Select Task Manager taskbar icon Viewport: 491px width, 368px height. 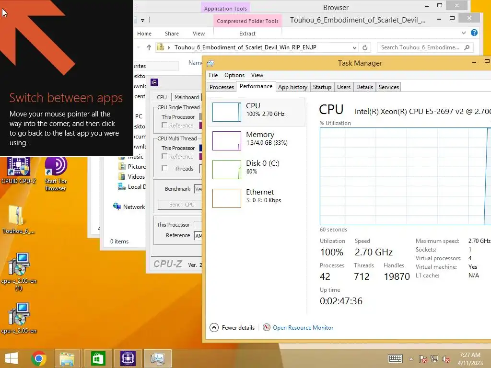pos(157,358)
